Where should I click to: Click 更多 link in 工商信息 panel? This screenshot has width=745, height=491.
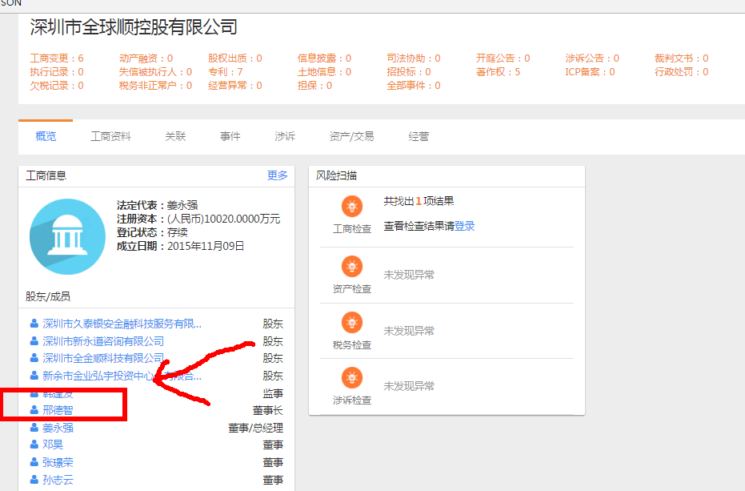(x=278, y=175)
